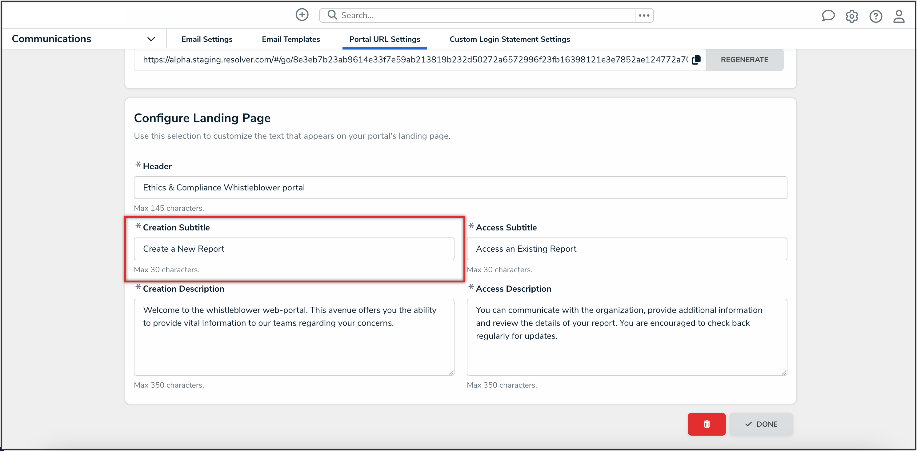Click the Creation Description textarea
Viewport: 917px width, 451px height.
tap(294, 337)
